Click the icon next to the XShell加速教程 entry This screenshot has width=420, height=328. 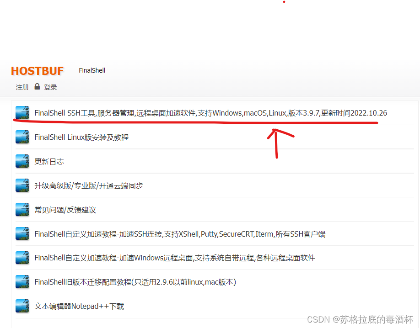[22, 234]
